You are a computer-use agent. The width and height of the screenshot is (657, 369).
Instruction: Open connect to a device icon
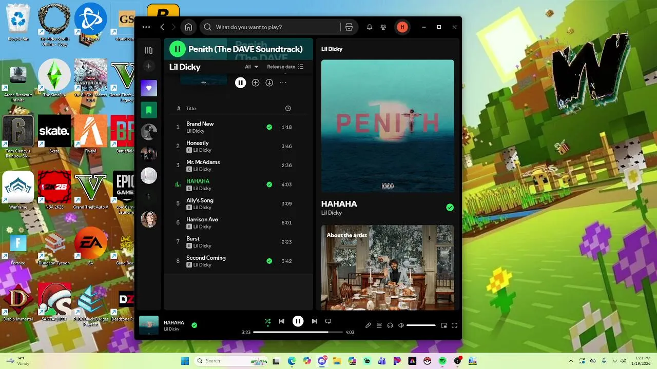point(390,325)
